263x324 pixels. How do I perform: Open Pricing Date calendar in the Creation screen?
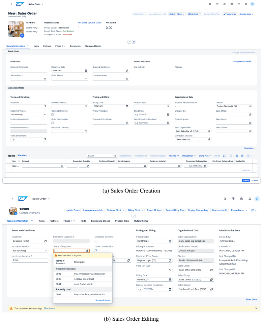point(127,106)
